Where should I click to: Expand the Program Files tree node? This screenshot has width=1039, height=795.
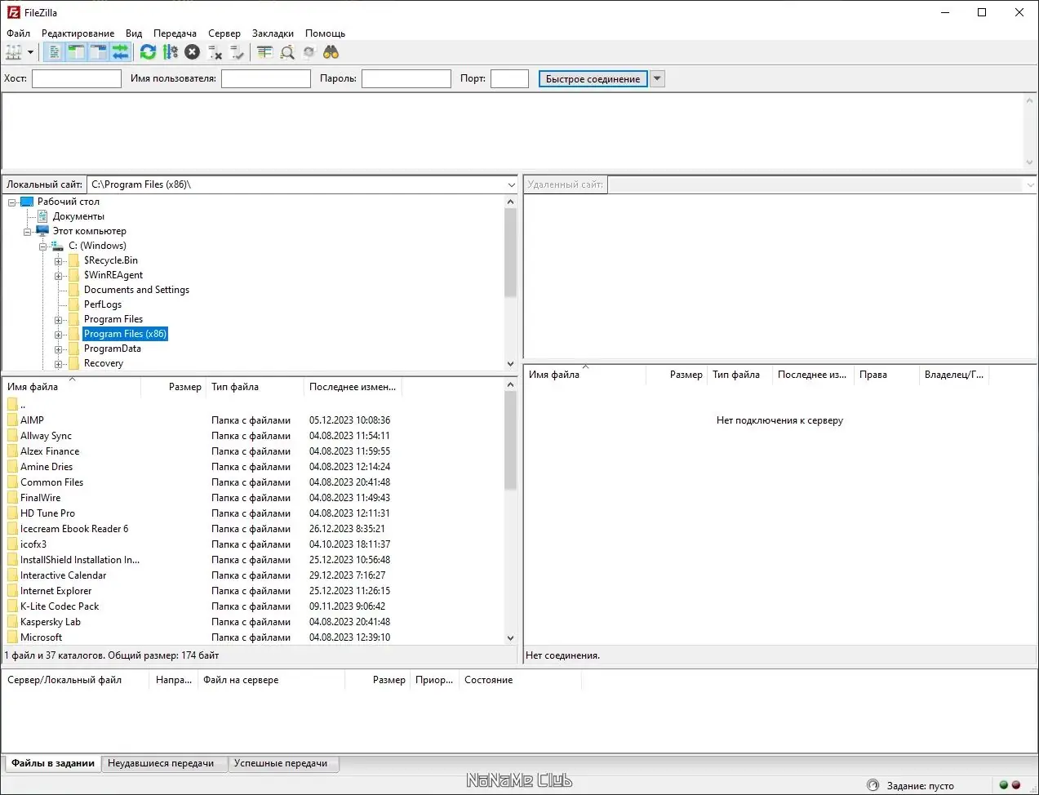(x=59, y=320)
